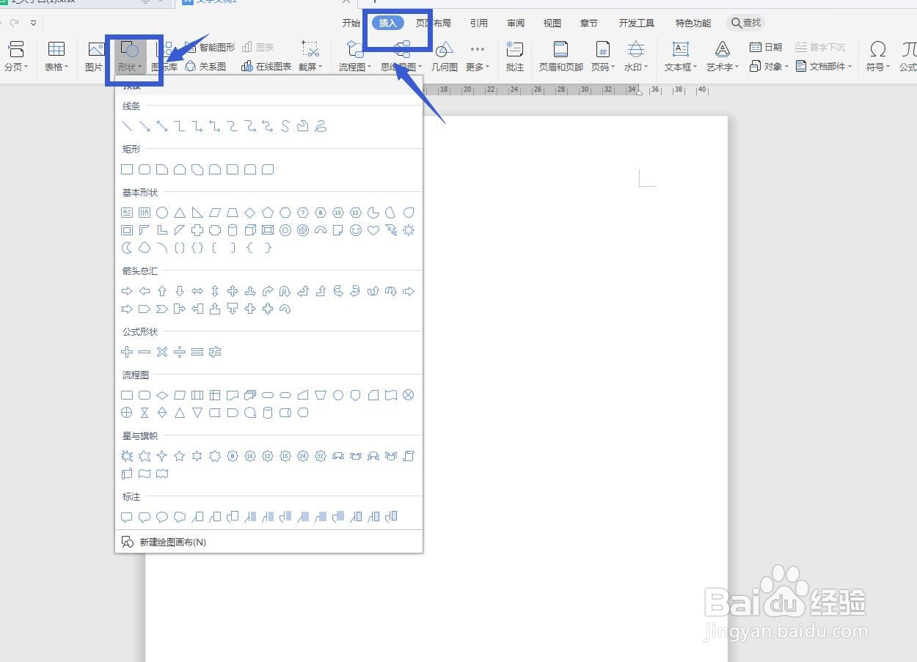This screenshot has width=917, height=662.
Task: Insert the 5-point star shape
Action: (x=180, y=456)
